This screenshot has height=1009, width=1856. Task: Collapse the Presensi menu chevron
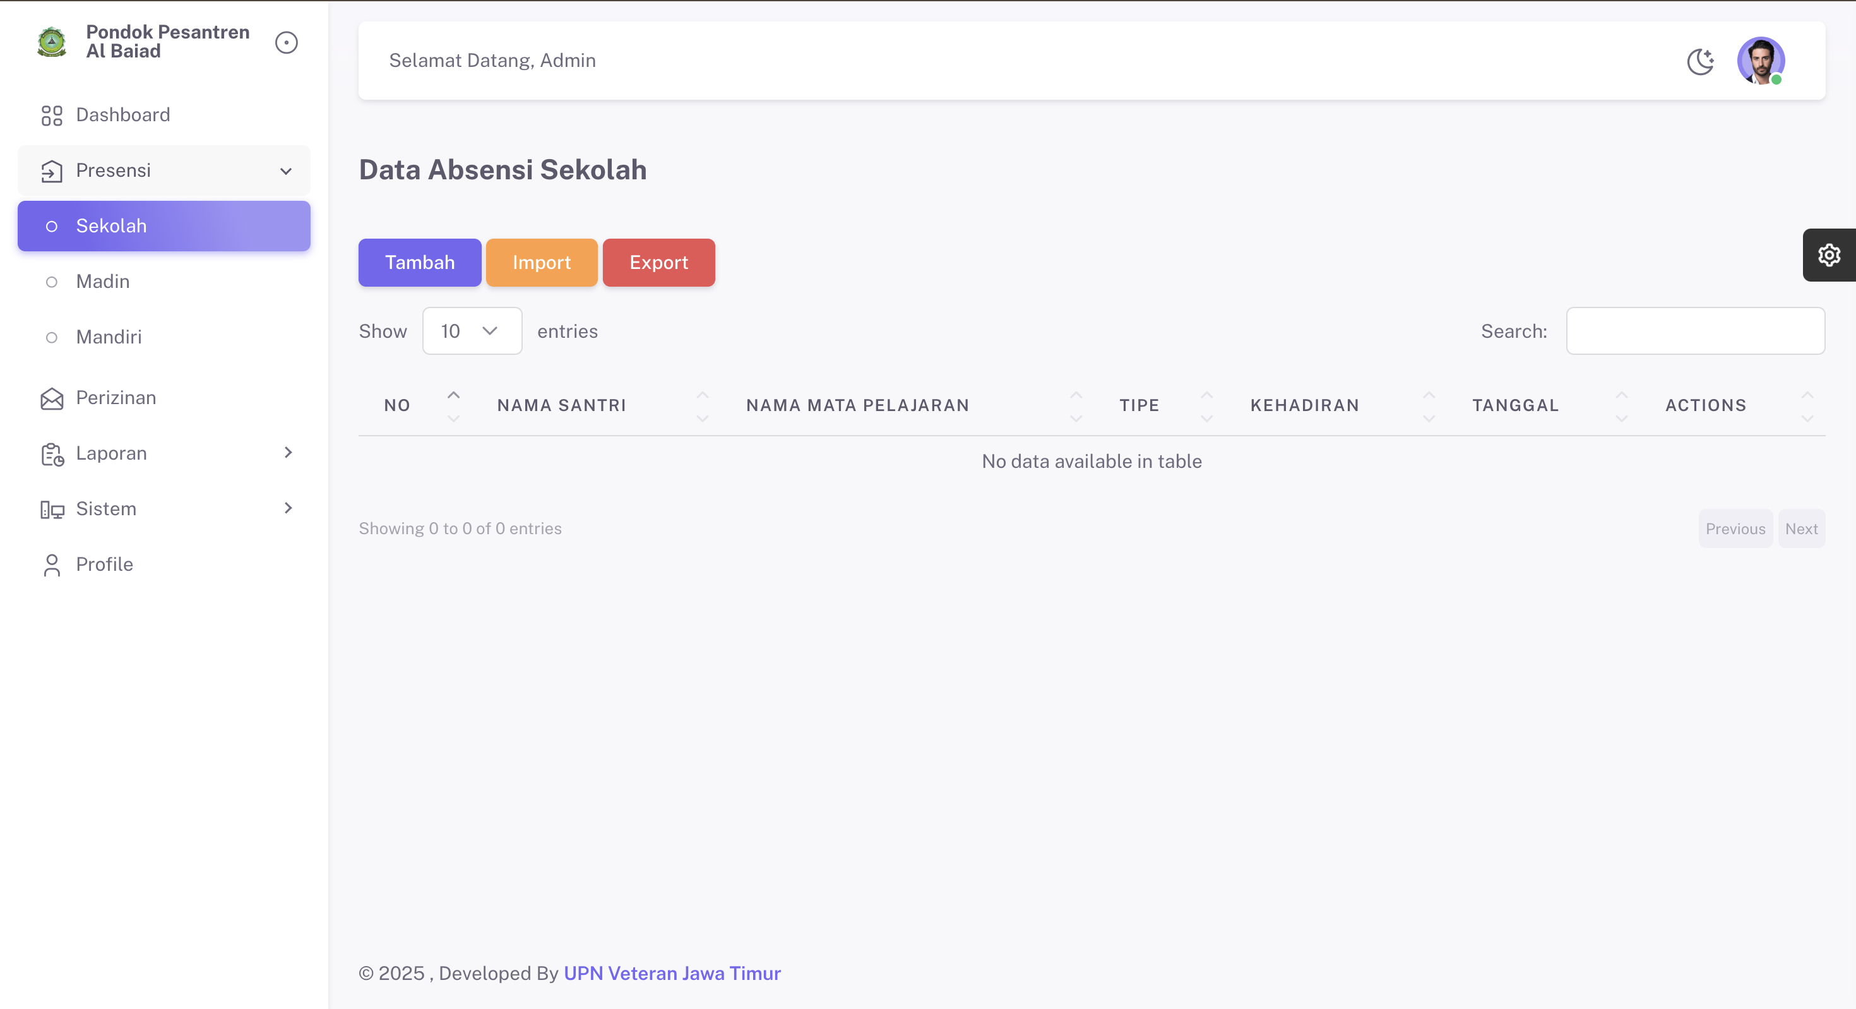286,172
